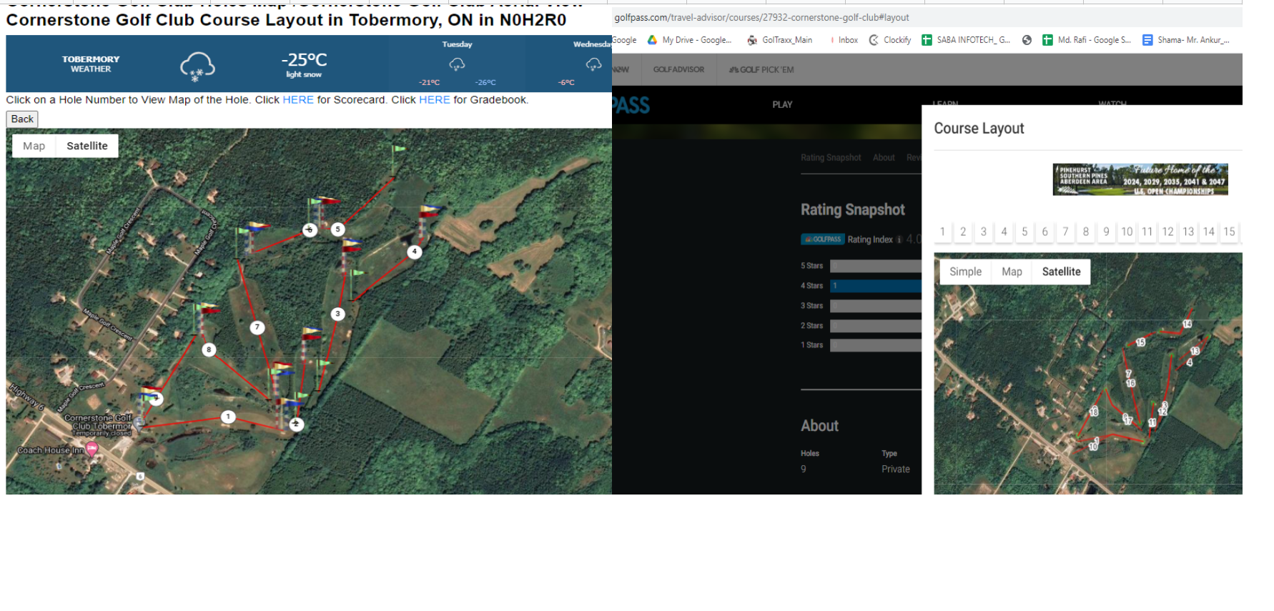Click the Cornerstone Golf Club Course Layout page title
This screenshot has width=1274, height=611.
point(286,20)
